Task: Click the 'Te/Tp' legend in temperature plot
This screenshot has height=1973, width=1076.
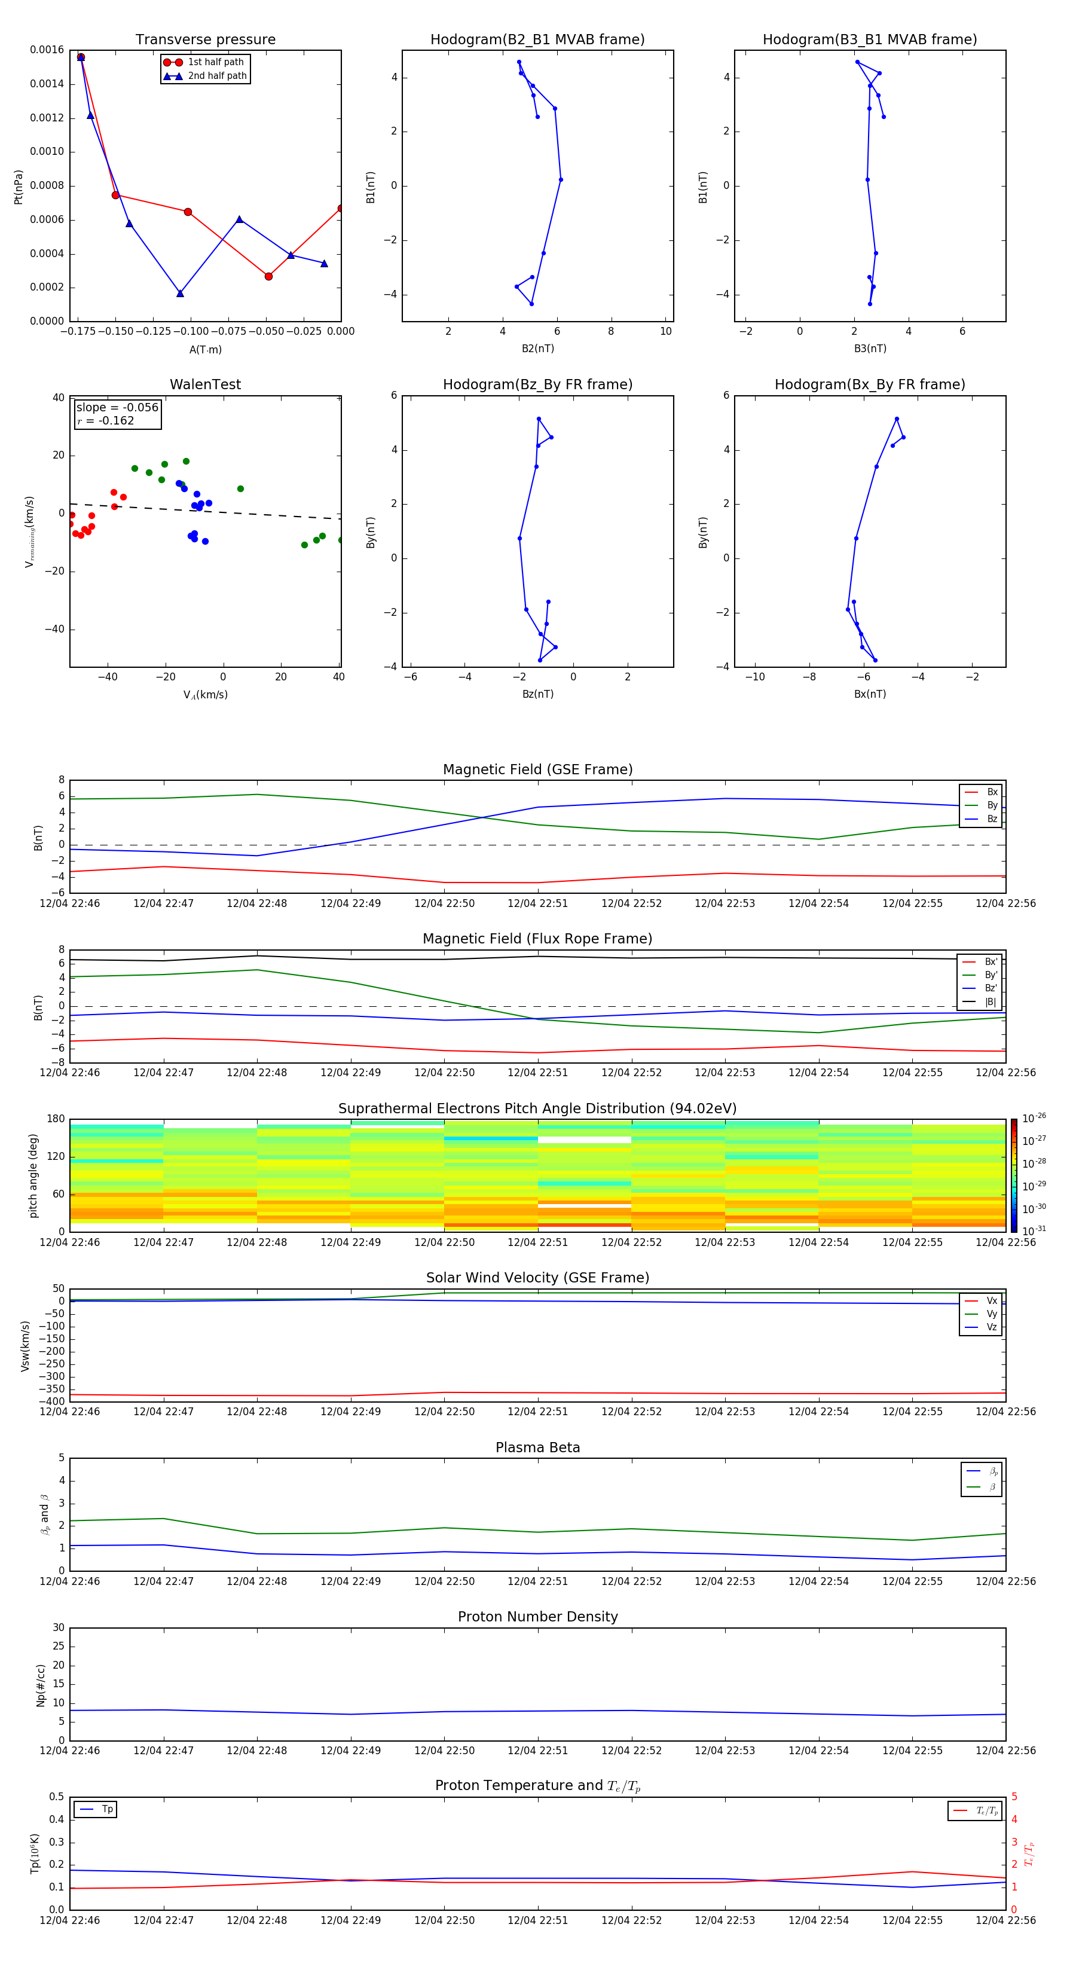Action: click(x=975, y=1810)
